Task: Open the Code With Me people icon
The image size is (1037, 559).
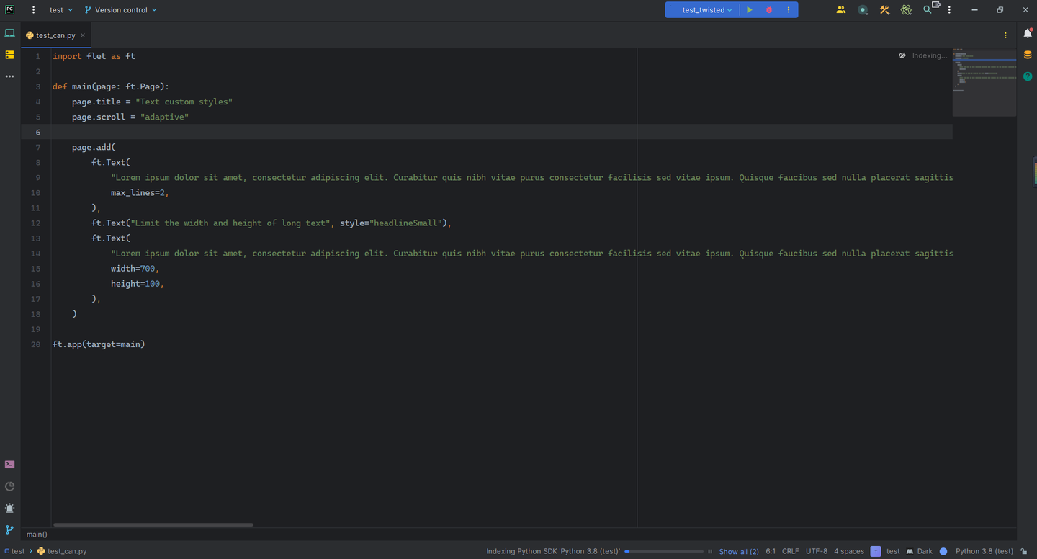Action: (841, 10)
